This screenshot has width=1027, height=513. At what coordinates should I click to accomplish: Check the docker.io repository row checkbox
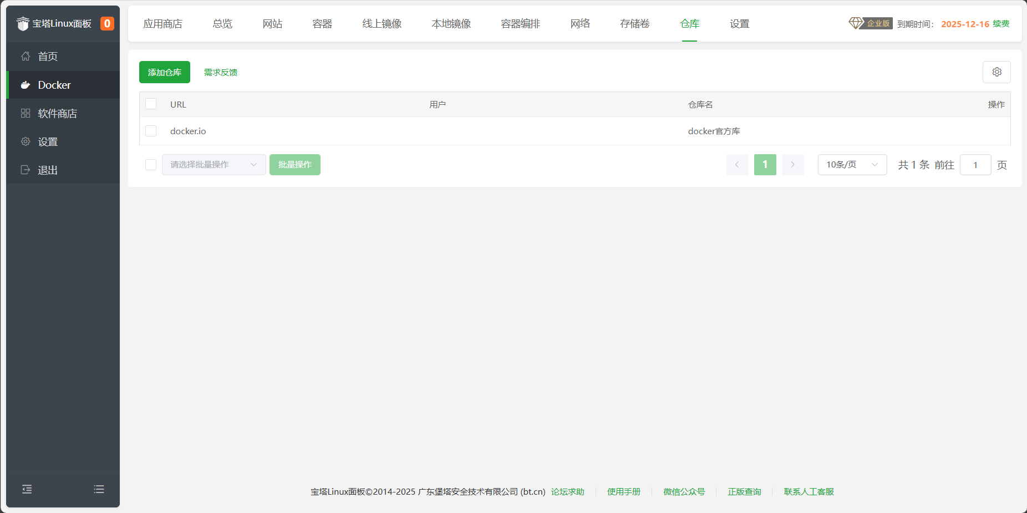click(x=150, y=131)
